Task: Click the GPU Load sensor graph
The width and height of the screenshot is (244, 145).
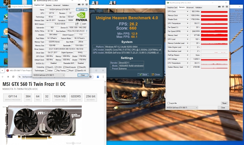Action: (x=214, y=39)
